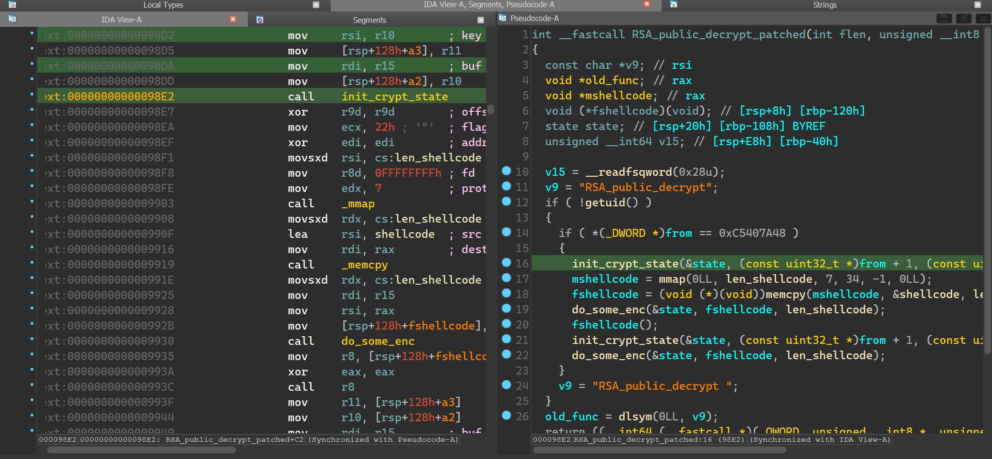The width and height of the screenshot is (992, 459).
Task: Click the _mmap call target in disassembly
Action: click(x=358, y=203)
